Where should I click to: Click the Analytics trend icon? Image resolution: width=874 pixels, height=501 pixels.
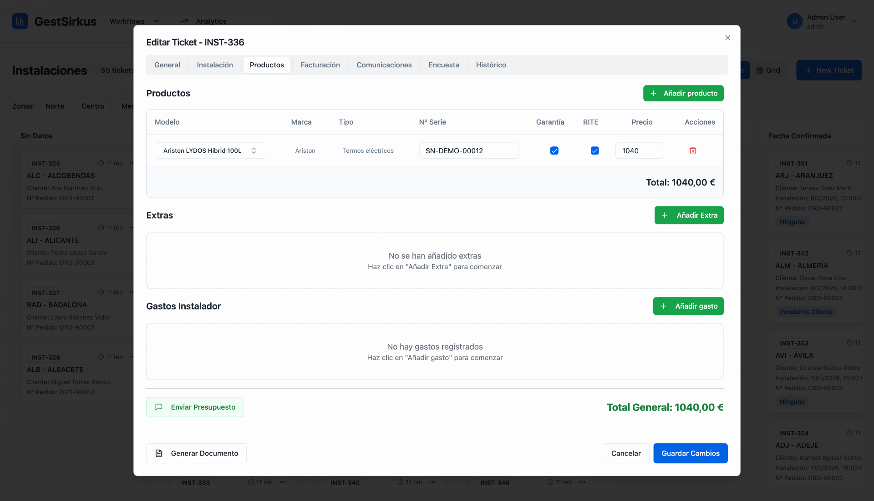coord(184,21)
